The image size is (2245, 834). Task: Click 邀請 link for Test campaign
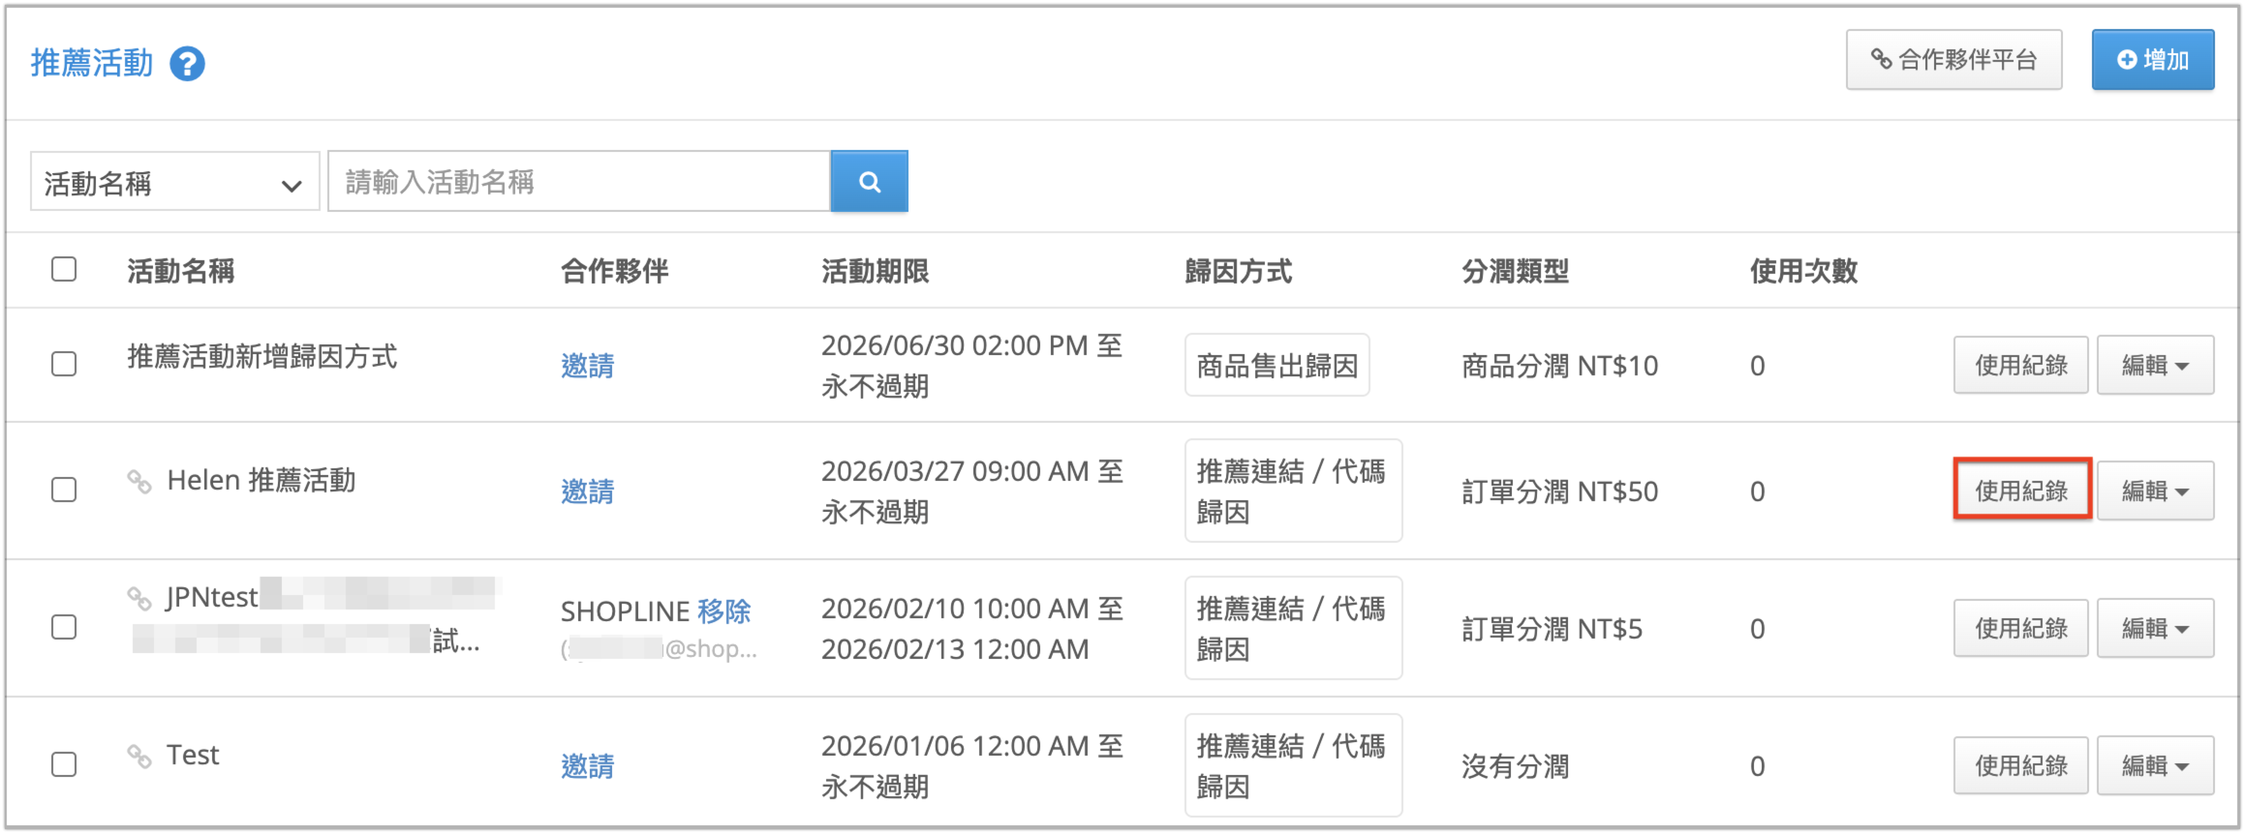click(x=587, y=766)
